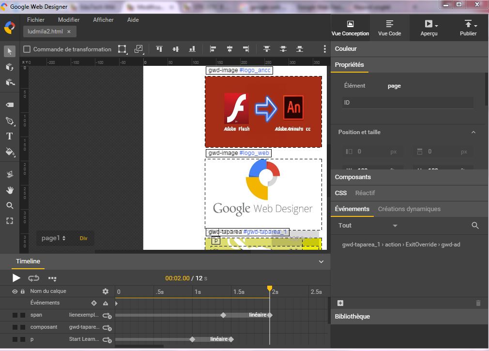Switch to Vue Conception
The image size is (489, 351).
pyautogui.click(x=350, y=28)
